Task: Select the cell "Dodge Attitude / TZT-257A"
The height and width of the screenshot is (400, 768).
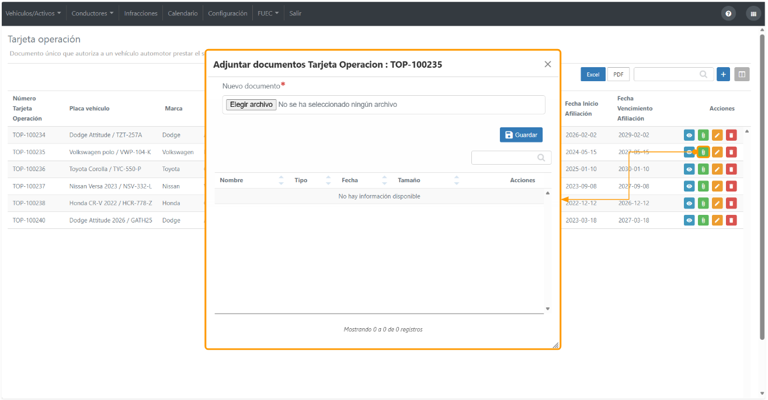Action: [x=106, y=135]
